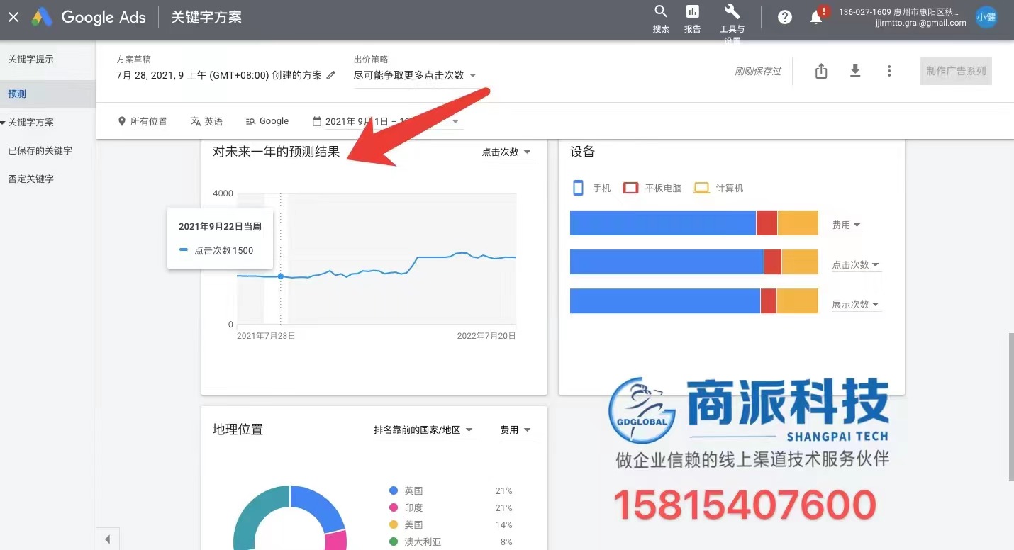Open 排名靠前的国家/地区 dropdown
This screenshot has height=550, width=1014.
424,430
